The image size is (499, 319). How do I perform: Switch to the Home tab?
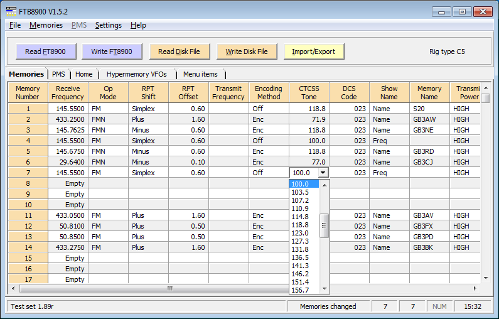pos(83,74)
